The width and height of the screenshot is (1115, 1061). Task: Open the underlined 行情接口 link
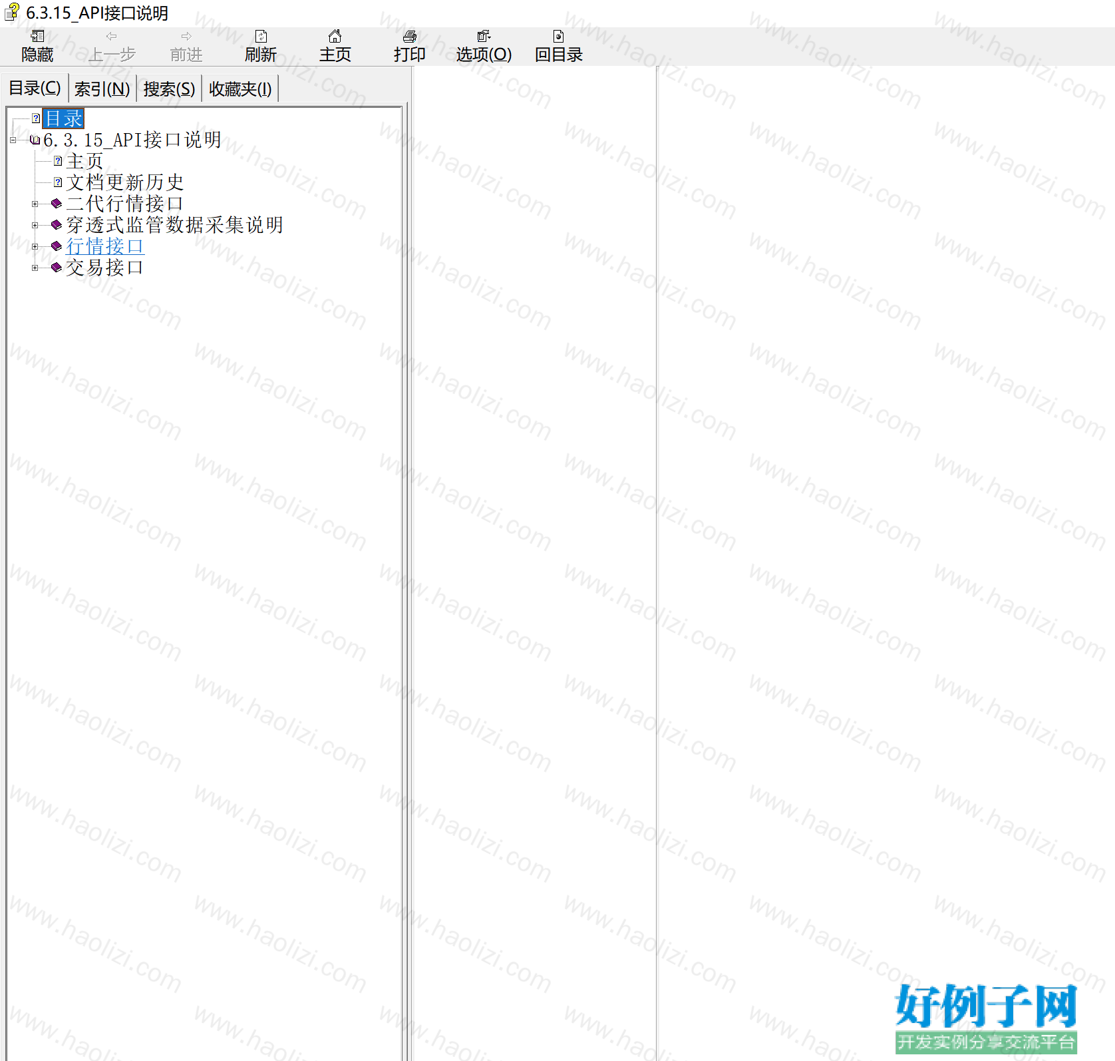point(105,246)
